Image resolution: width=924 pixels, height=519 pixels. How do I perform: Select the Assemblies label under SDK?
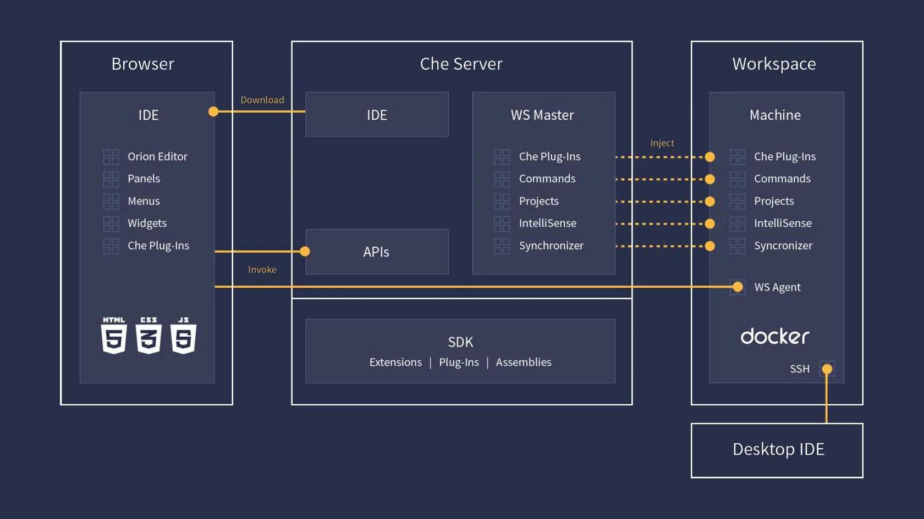tap(524, 362)
